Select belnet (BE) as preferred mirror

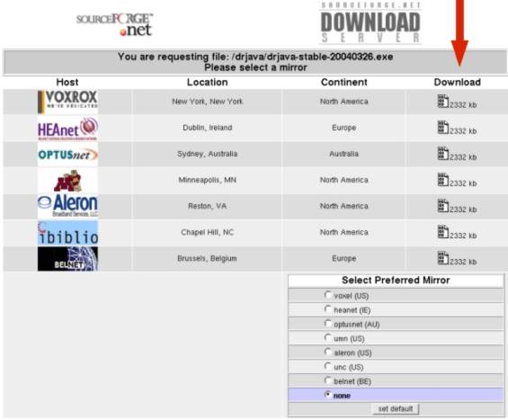328,380
